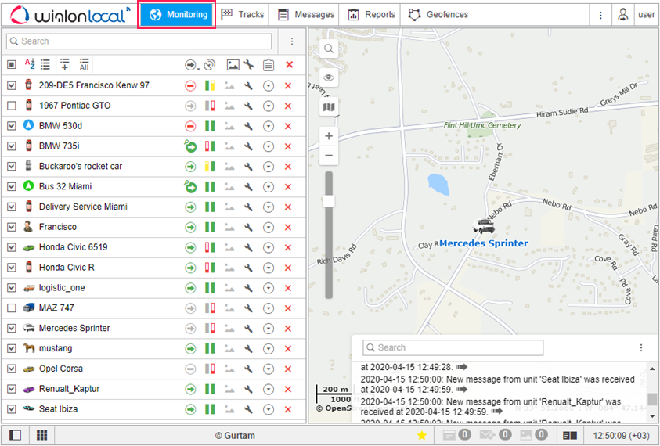Check the 1967 Pontiac GTO checkbox
Viewport: 660px width, 446px height.
pos(11,106)
